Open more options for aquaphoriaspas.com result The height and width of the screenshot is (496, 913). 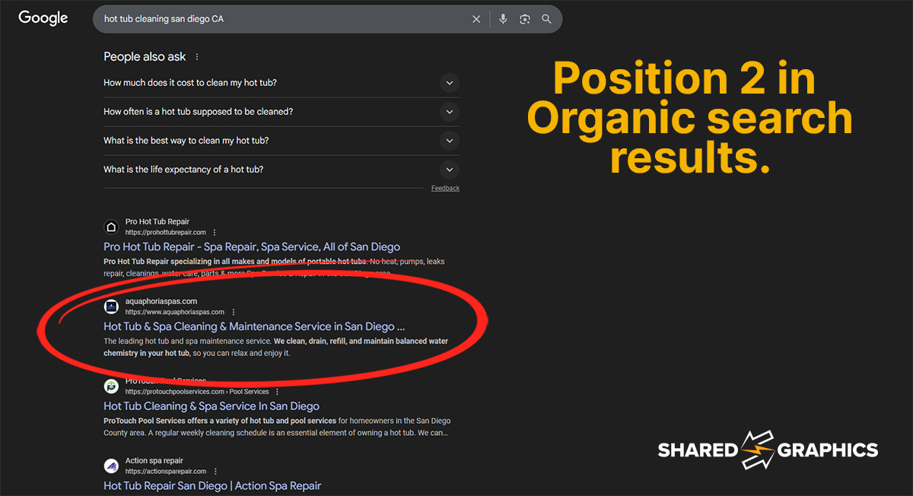233,312
